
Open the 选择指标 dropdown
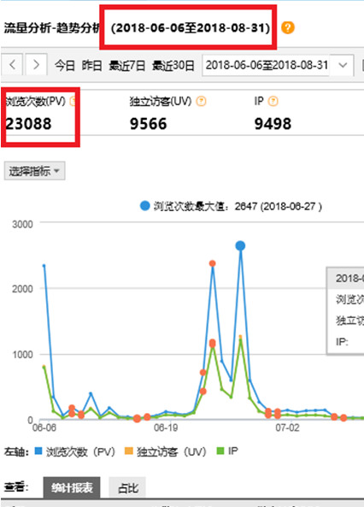[34, 171]
